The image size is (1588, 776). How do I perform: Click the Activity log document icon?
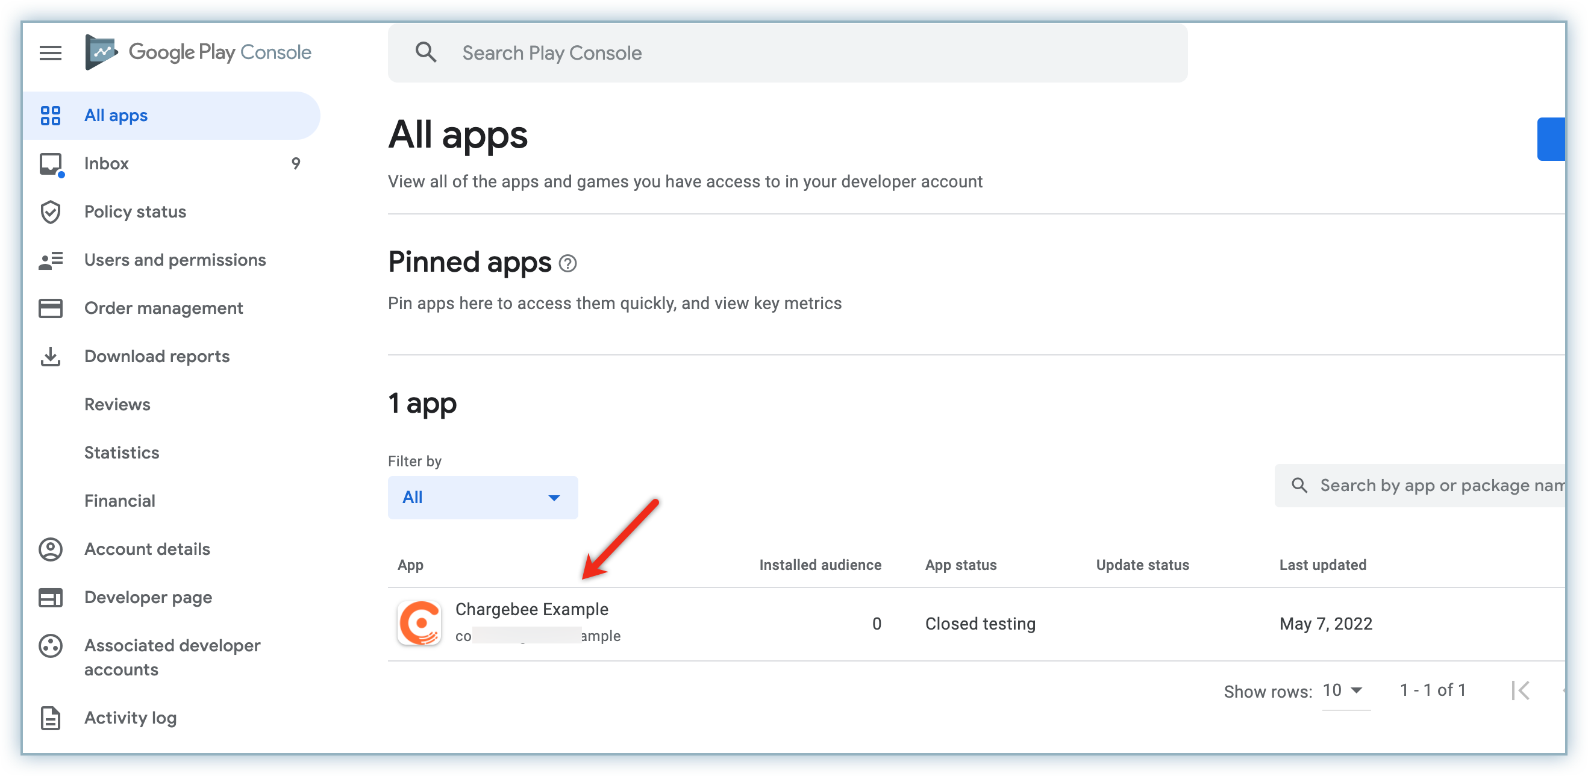click(x=50, y=718)
